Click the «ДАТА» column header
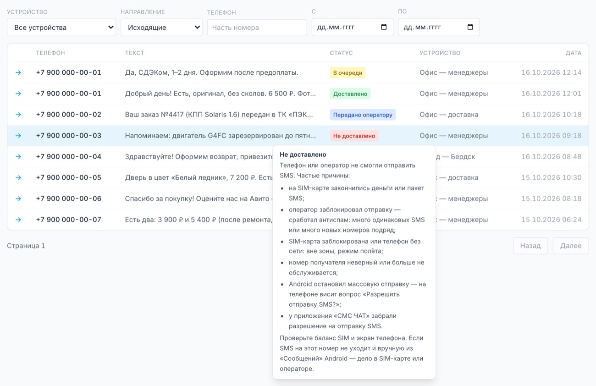Viewport: 596px width, 386px height. point(574,53)
